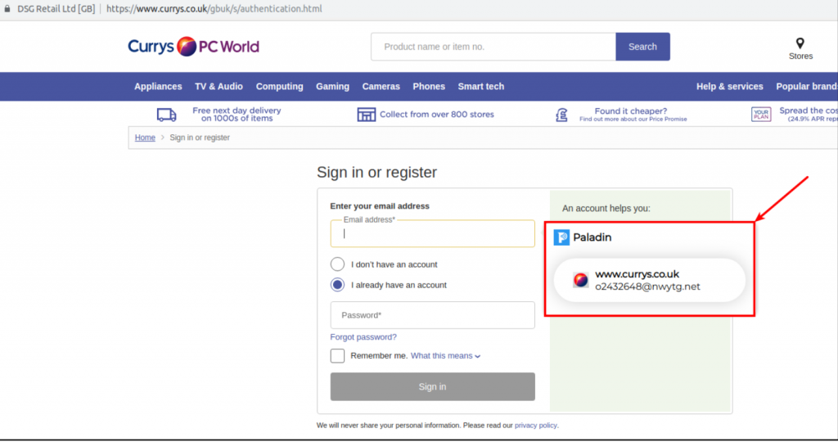
Task: Open the TV & Audio menu
Action: coord(219,87)
